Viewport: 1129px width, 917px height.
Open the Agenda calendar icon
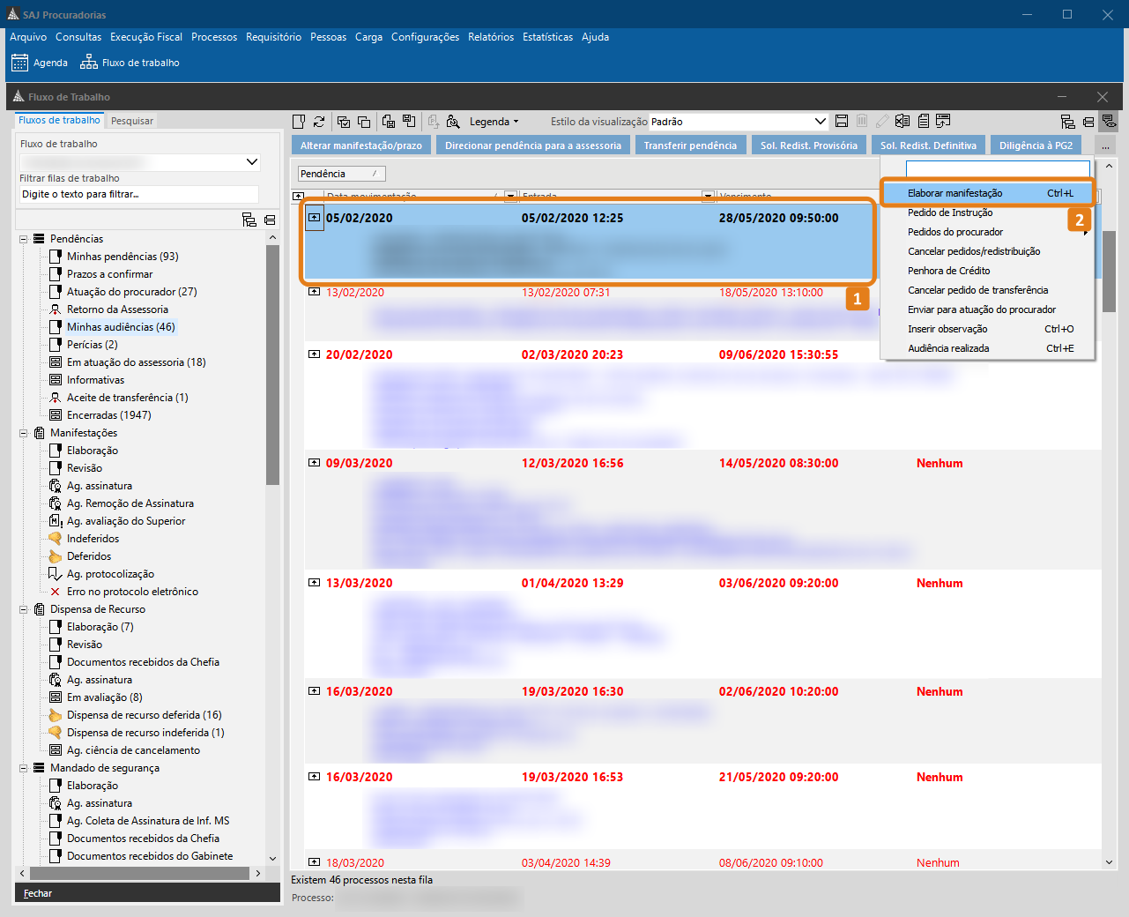pos(19,63)
